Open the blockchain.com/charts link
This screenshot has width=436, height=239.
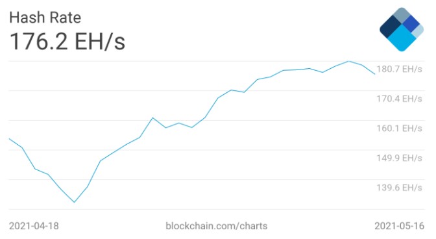pos(216,226)
